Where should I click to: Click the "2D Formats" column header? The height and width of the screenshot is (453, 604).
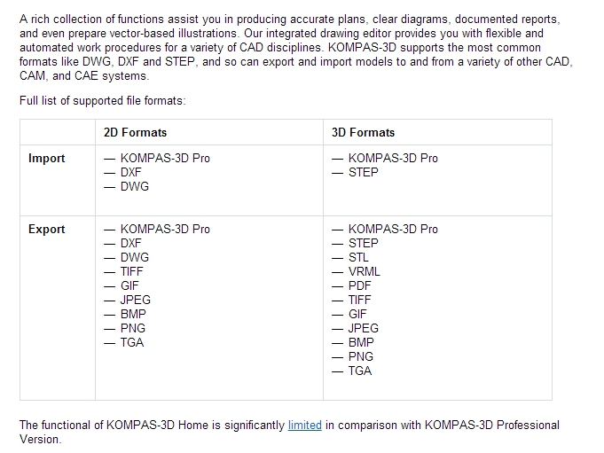point(135,132)
